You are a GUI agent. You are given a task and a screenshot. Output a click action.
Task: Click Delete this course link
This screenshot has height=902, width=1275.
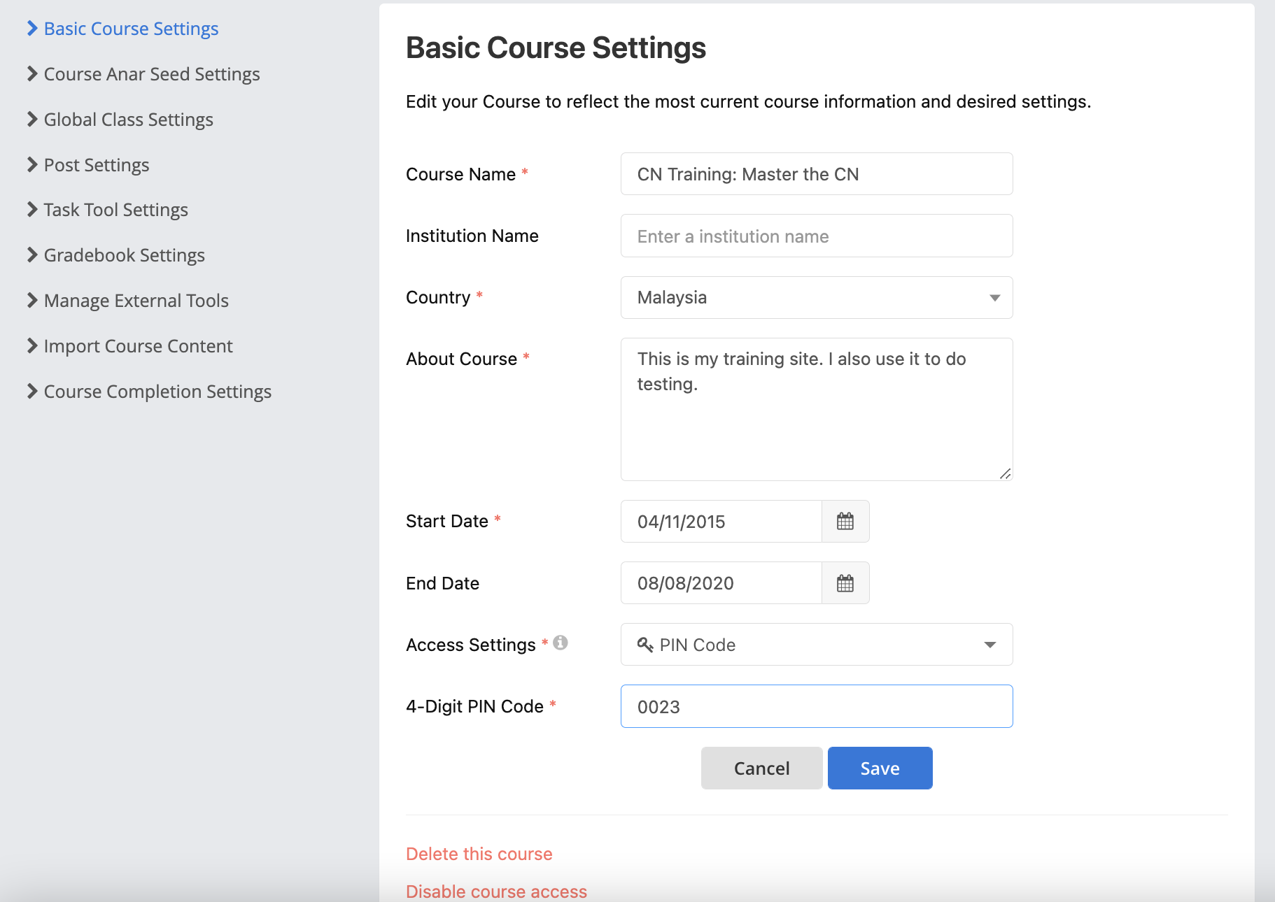point(479,854)
